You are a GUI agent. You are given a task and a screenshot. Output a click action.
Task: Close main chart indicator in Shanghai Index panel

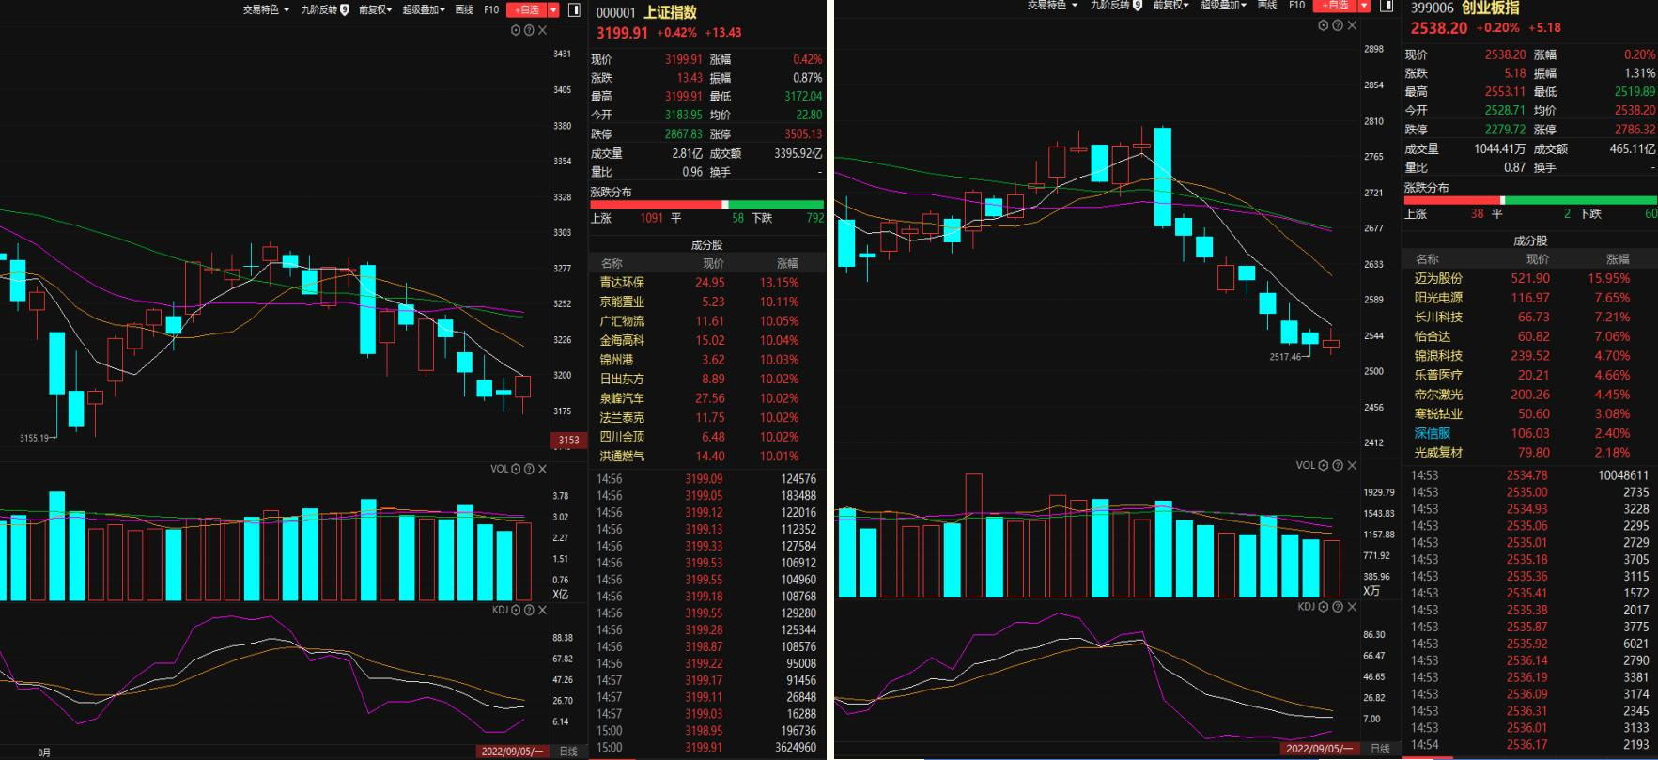(542, 30)
